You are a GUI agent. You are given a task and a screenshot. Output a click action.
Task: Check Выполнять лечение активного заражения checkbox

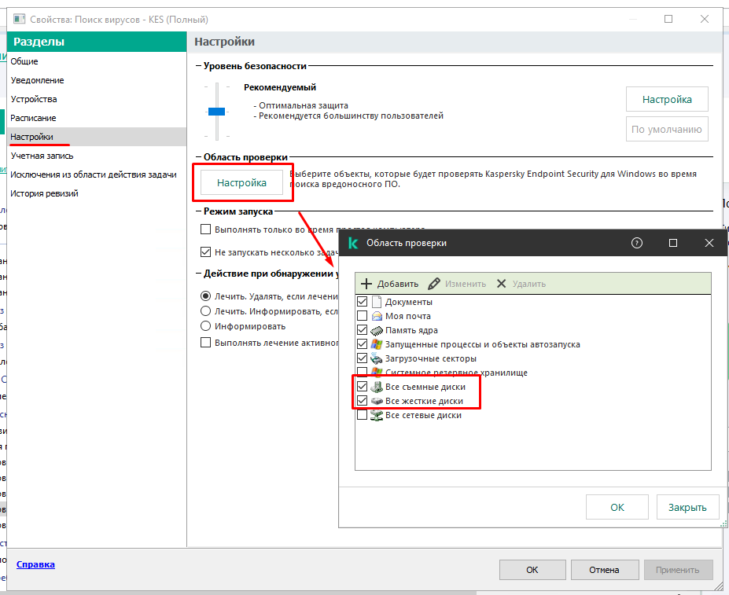tap(205, 343)
